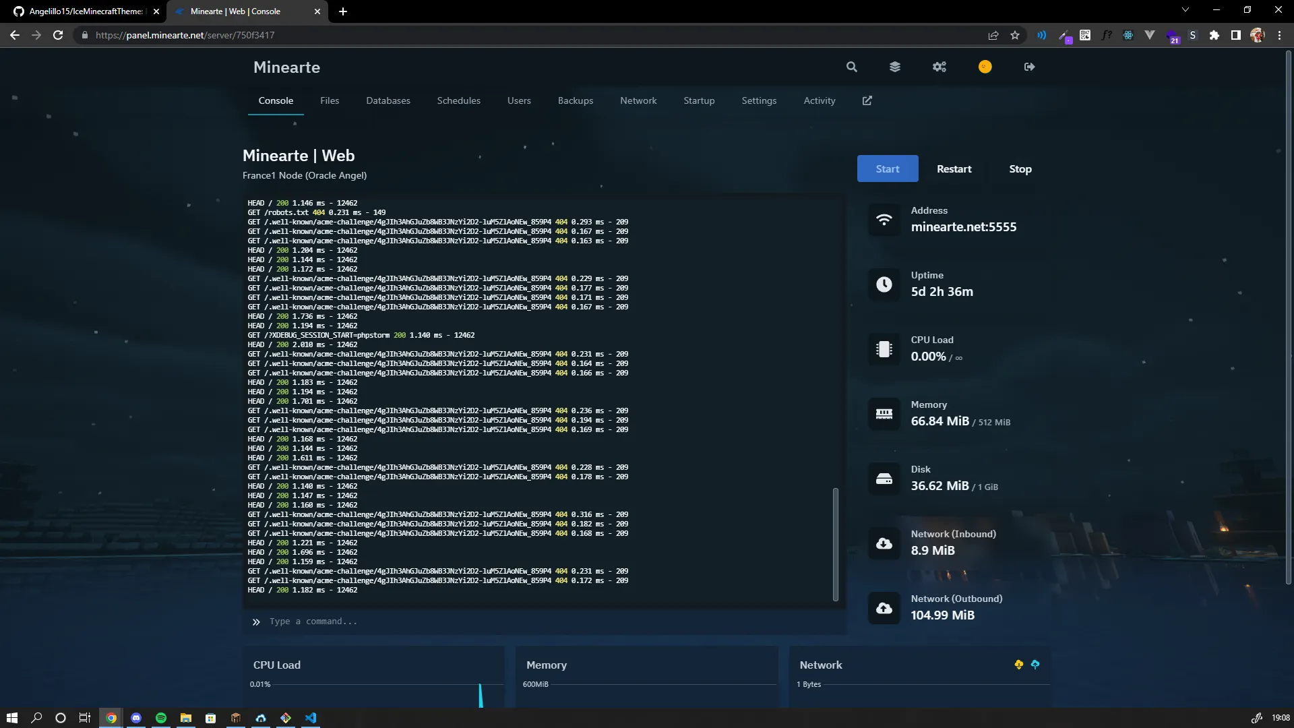
Task: Expand the browser tab search chevron
Action: click(1185, 10)
